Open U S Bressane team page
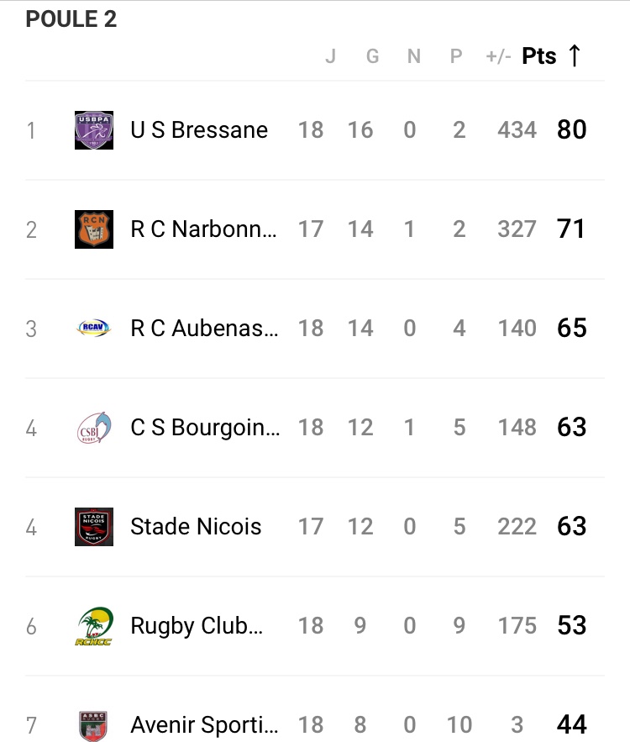 coord(199,130)
